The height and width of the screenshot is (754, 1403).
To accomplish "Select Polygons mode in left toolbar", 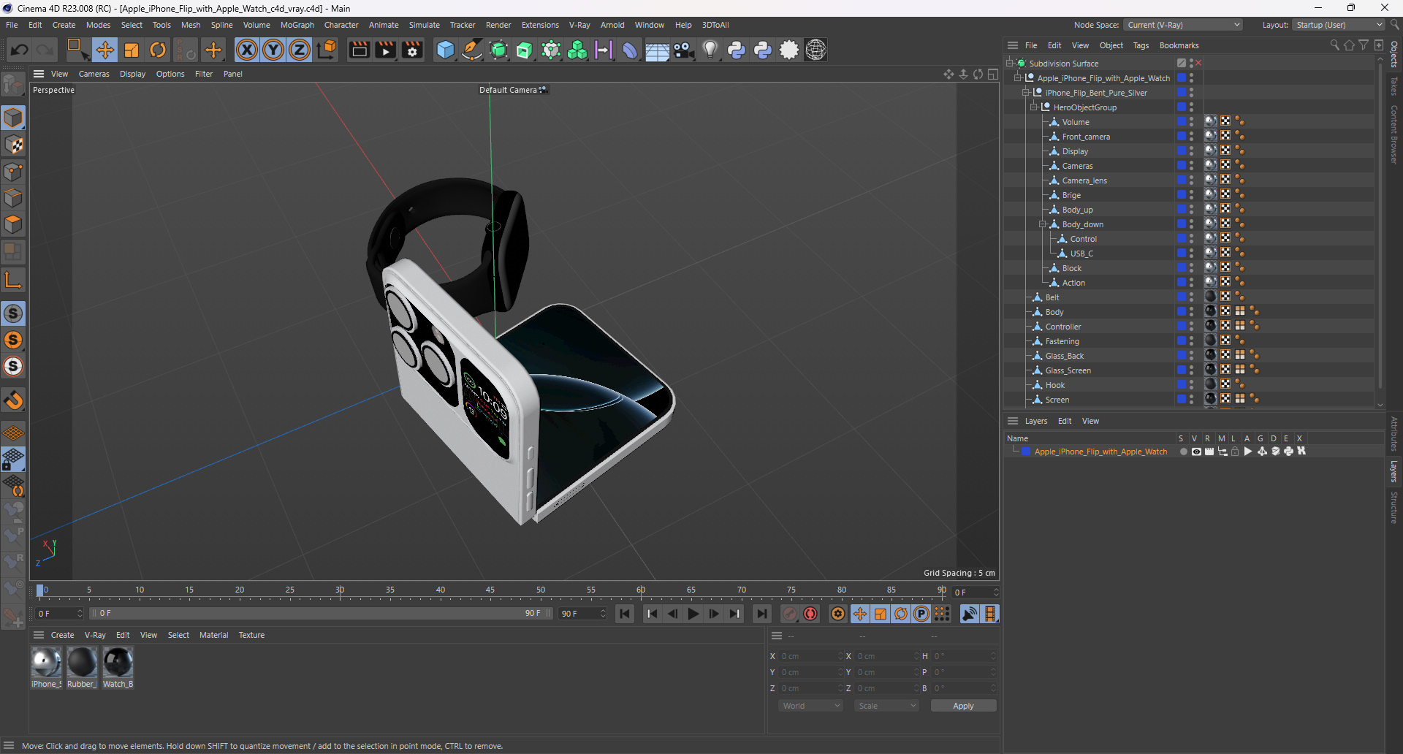I will click(x=13, y=224).
